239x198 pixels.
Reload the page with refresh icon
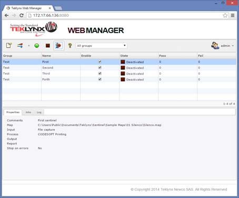tap(22, 15)
